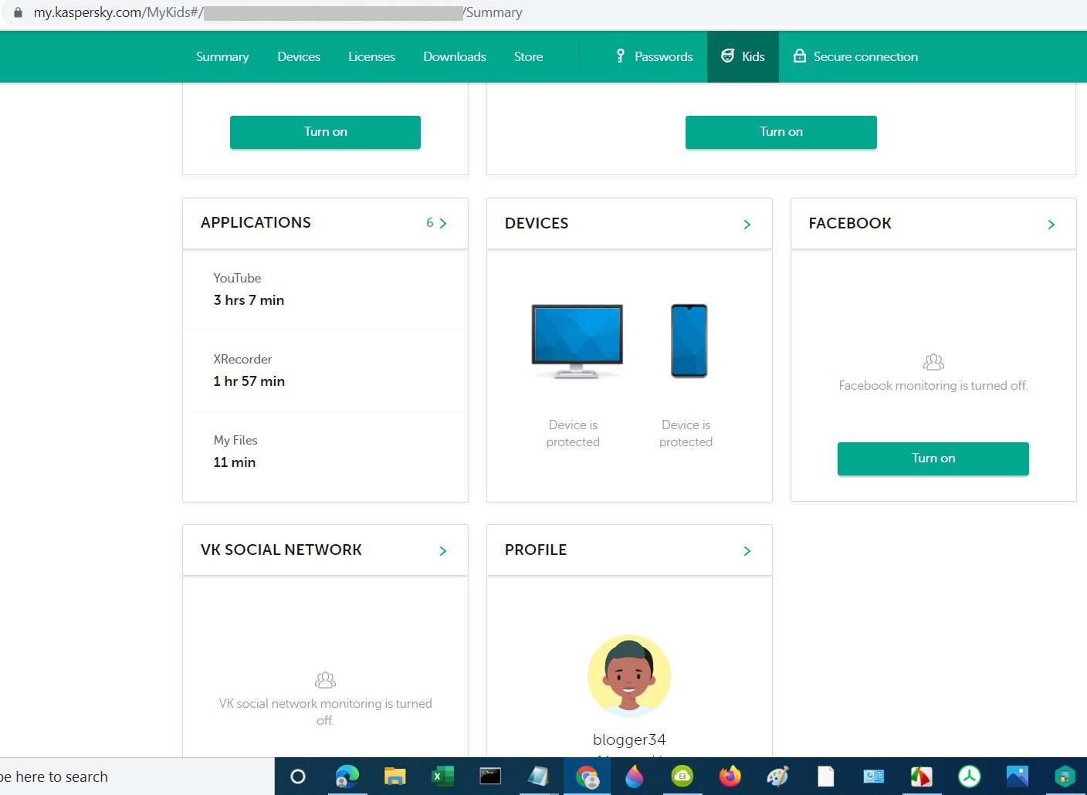Go to the Store tab

tap(528, 56)
